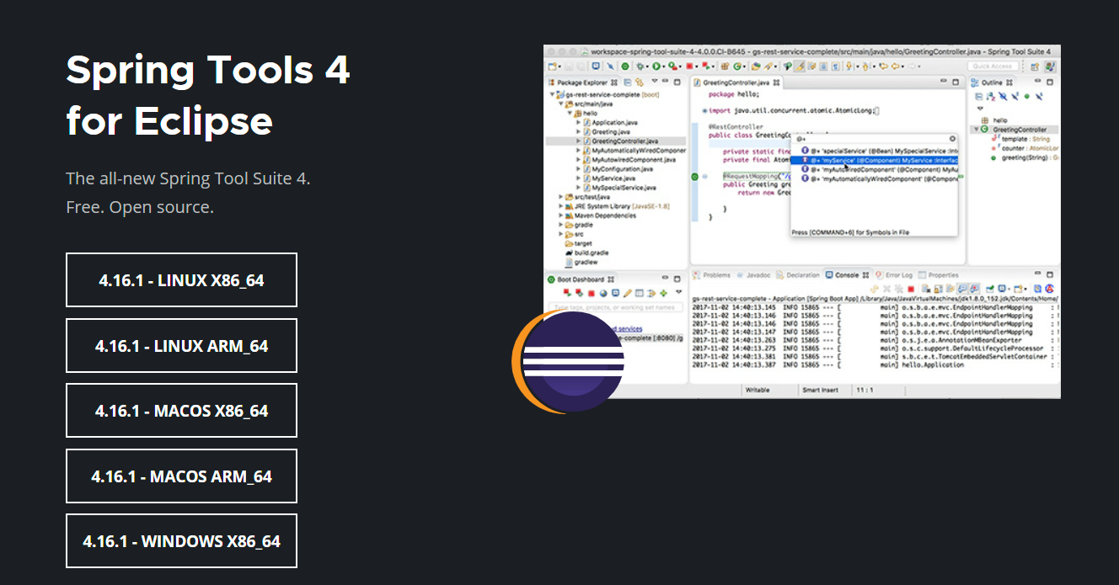Image resolution: width=1119 pixels, height=585 pixels.
Task: Download 4.16.1 - MACOS X86_64
Action: pos(181,411)
